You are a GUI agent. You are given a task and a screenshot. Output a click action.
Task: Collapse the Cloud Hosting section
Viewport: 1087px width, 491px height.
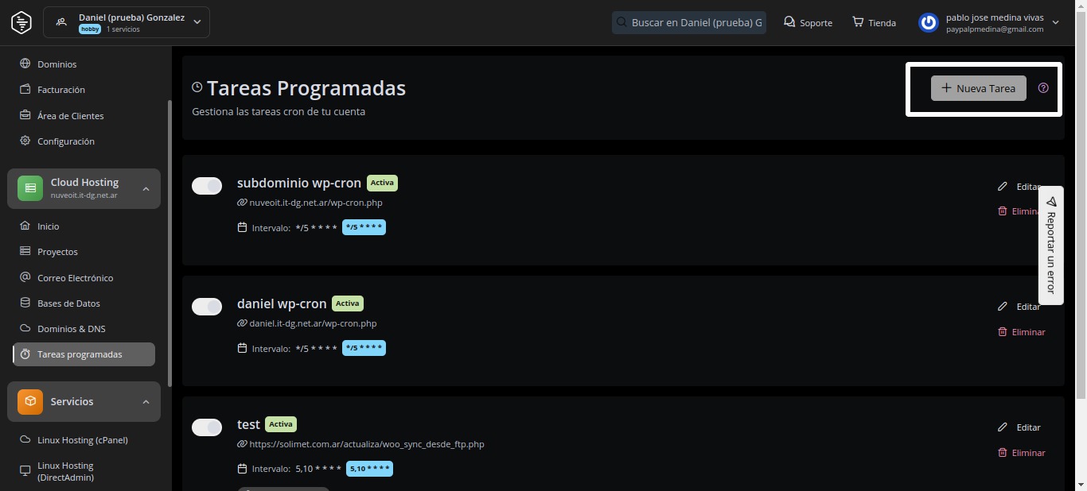146,189
